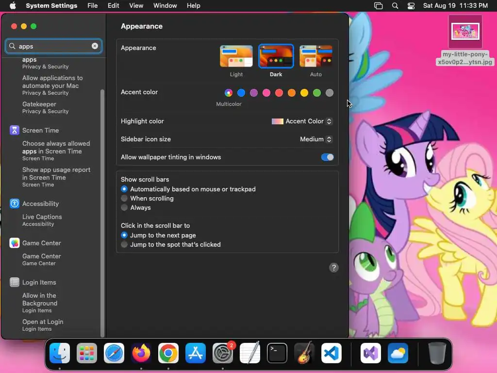The image size is (497, 373).
Task: Select the pink accent color
Action: tap(266, 93)
